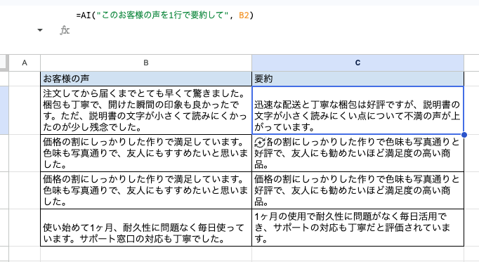Click the select-all corner box
The height and width of the screenshot is (262, 479).
pyautogui.click(x=4, y=63)
